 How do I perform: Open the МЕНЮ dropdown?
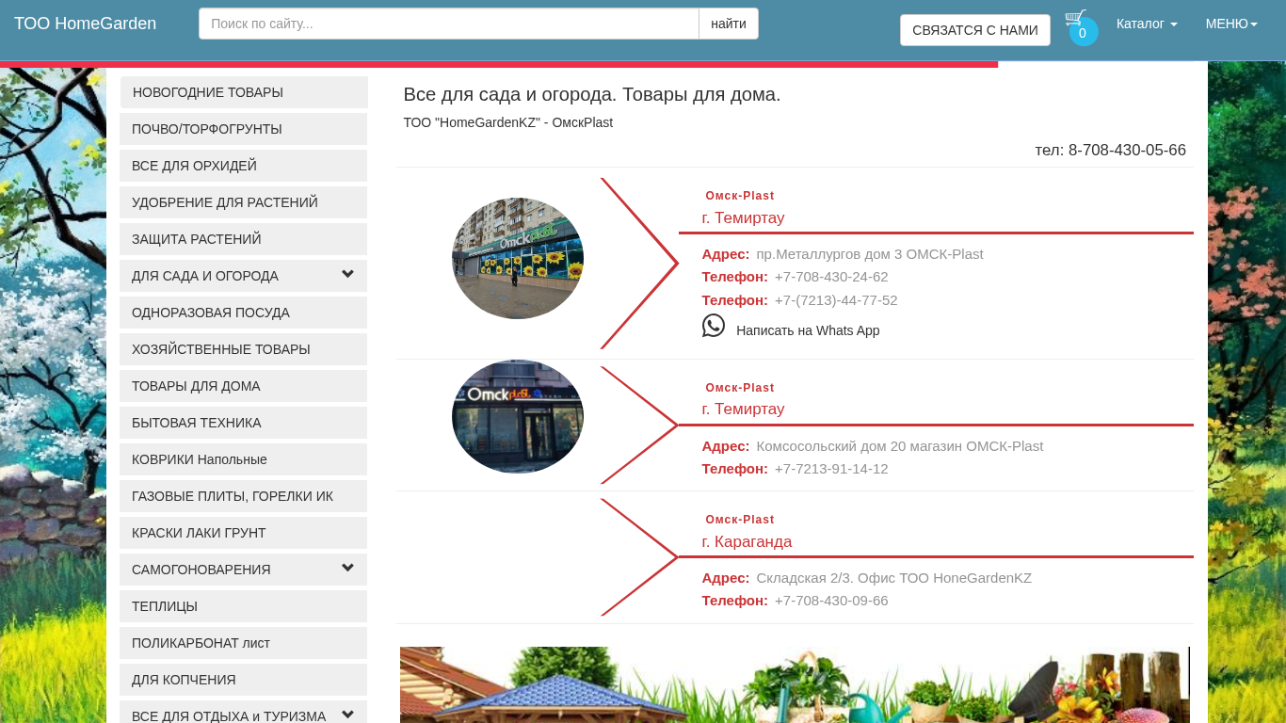[1231, 24]
